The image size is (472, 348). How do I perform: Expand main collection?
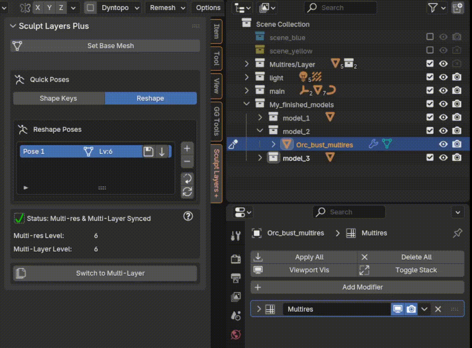point(247,91)
